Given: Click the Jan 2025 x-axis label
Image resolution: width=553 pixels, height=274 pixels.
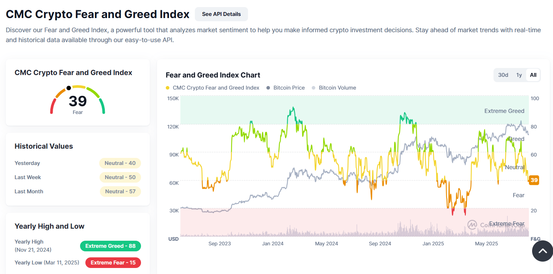Looking at the screenshot, I should point(433,244).
